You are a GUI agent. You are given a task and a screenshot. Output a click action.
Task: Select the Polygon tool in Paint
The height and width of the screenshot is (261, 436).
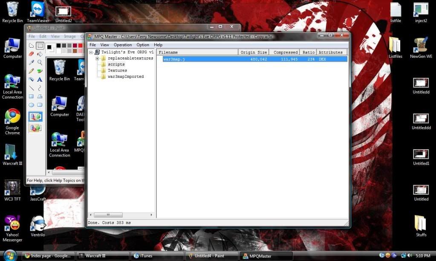click(40, 96)
